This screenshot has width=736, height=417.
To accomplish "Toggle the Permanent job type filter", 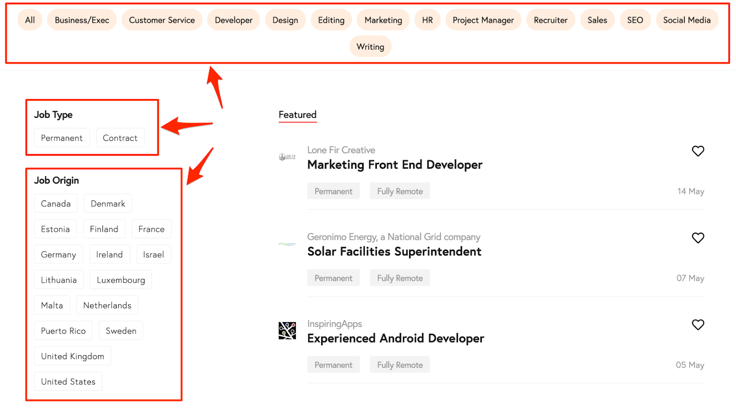I will (x=62, y=138).
